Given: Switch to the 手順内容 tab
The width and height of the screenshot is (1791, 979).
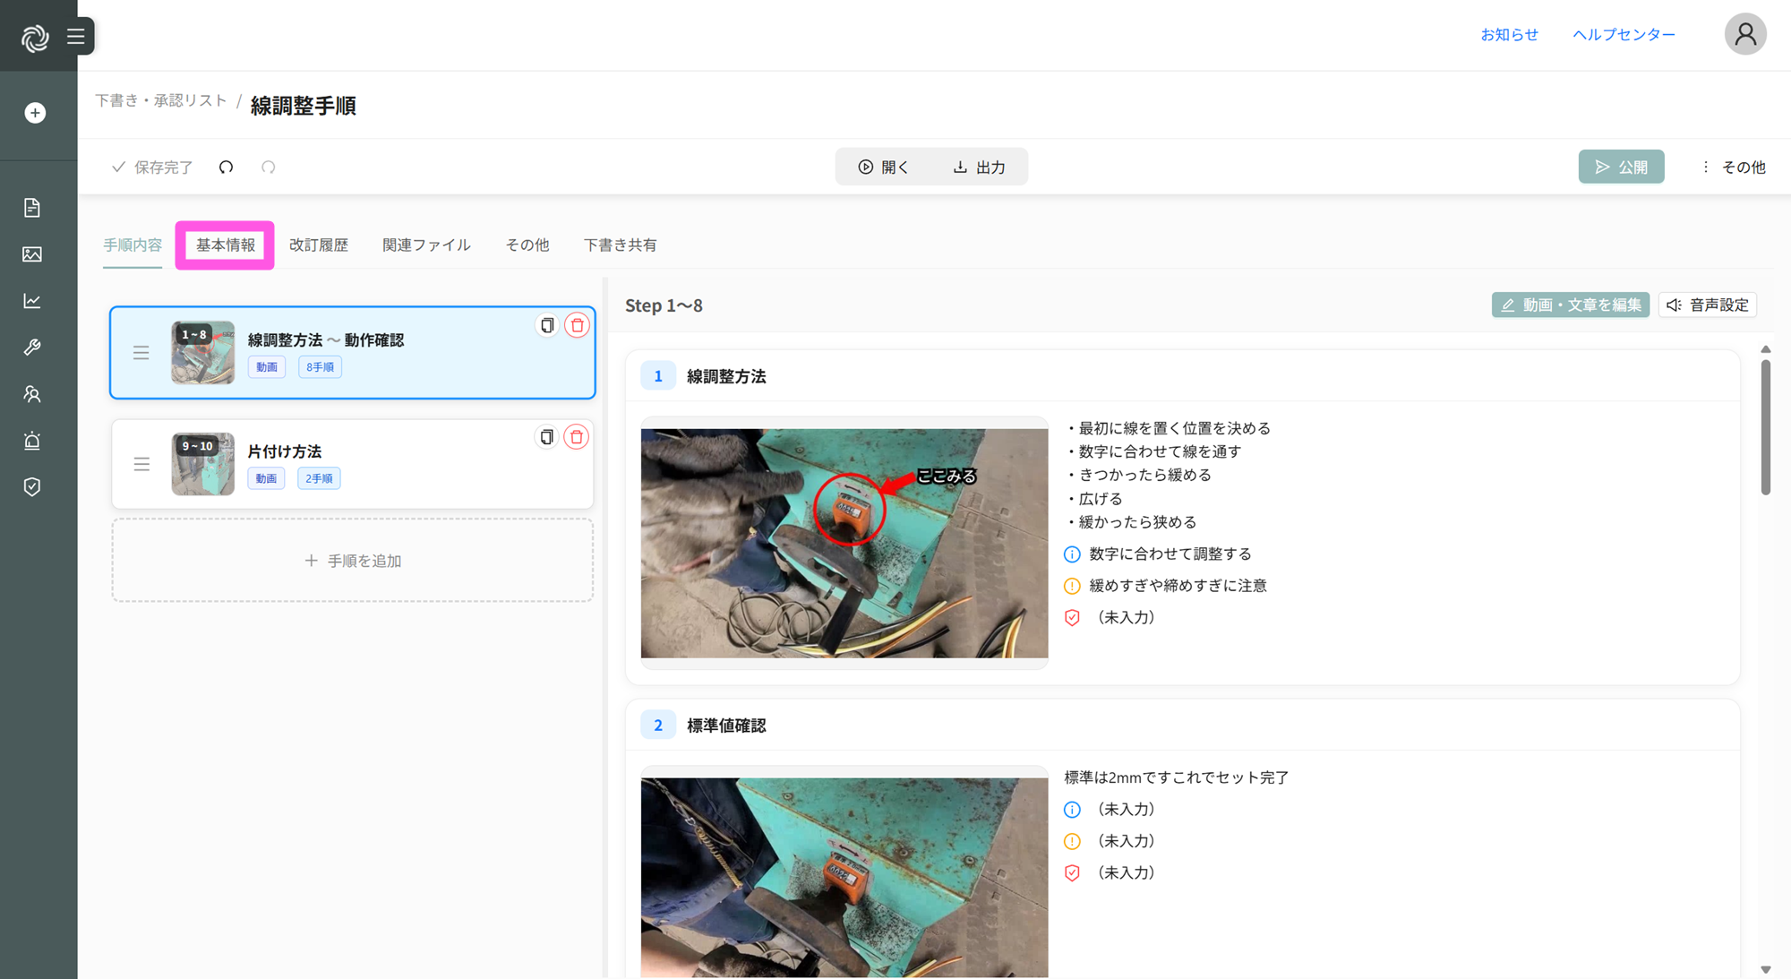Looking at the screenshot, I should click(133, 245).
